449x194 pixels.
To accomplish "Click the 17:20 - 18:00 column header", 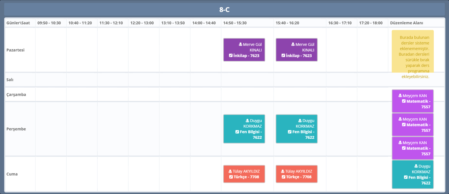I will coord(371,23).
